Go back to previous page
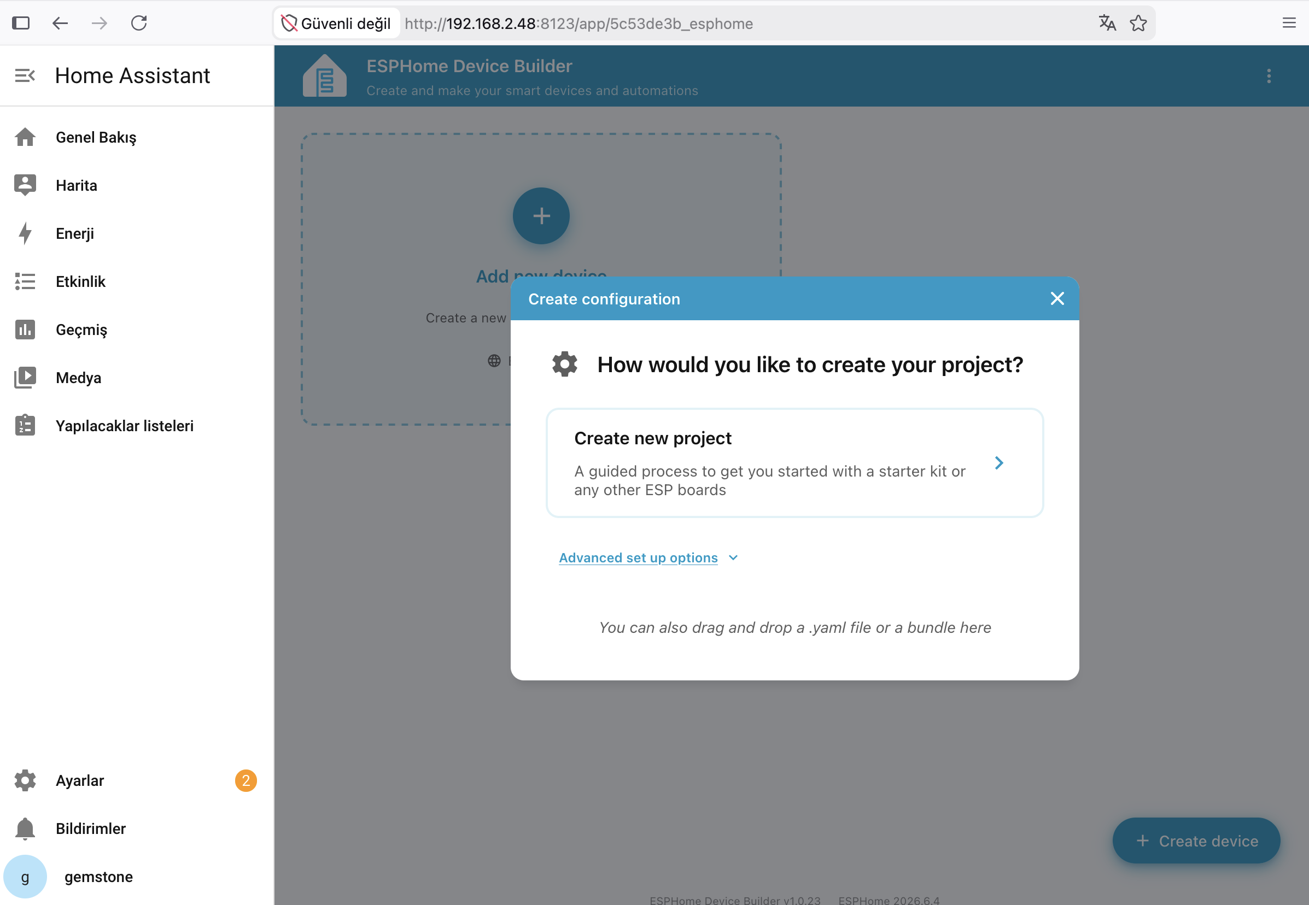Screen dimensions: 1309x905 coord(60,23)
